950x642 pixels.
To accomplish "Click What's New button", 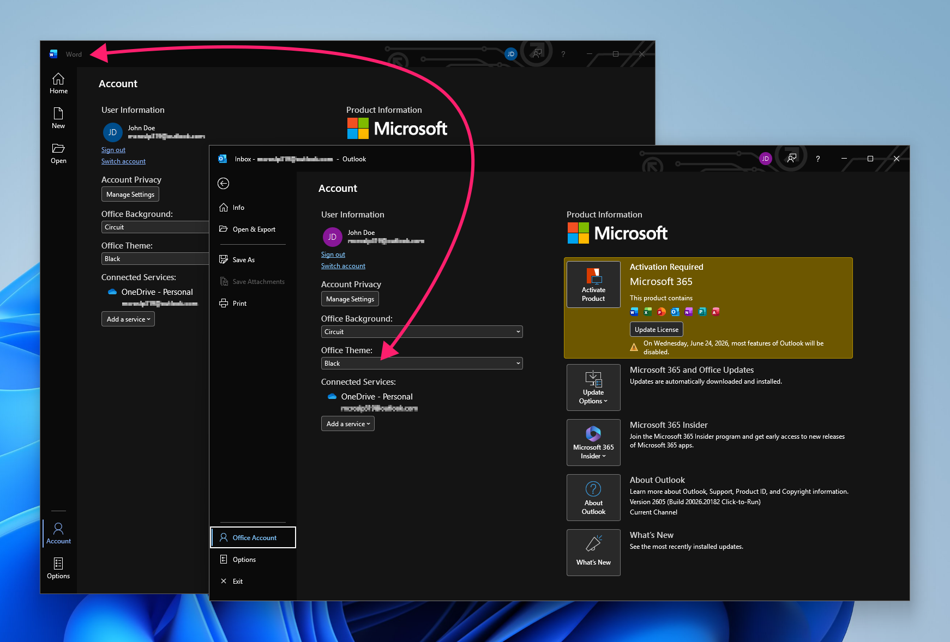I will [x=593, y=553].
